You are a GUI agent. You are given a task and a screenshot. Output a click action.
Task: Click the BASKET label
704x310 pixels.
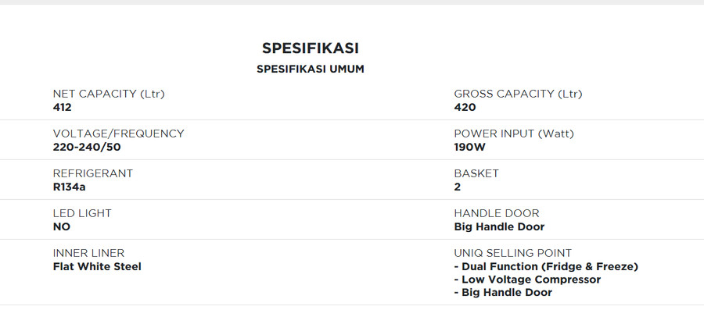[x=476, y=173]
